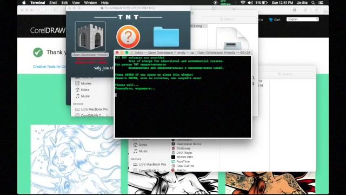Click the Lio Btx user name in menu bar

(x=302, y=3)
